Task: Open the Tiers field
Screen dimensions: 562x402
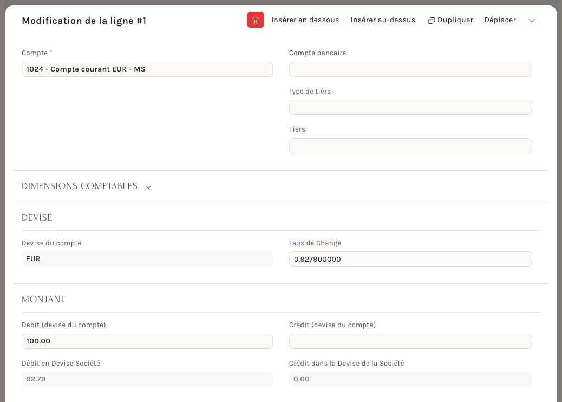Action: 410,146
